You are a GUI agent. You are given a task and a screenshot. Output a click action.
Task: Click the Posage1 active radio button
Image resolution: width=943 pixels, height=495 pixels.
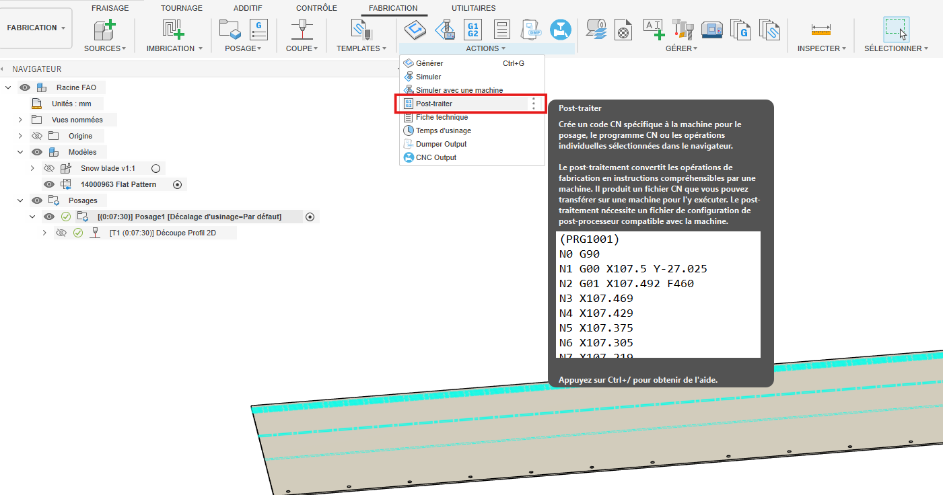click(310, 217)
